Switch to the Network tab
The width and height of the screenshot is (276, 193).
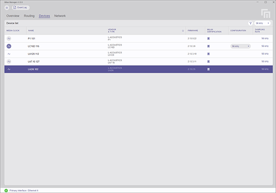point(60,16)
